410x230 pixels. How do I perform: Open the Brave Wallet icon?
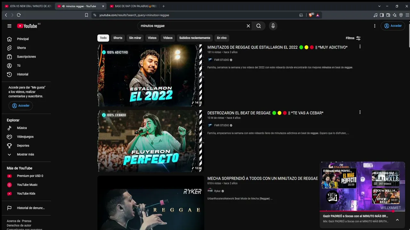pyautogui.click(x=388, y=15)
